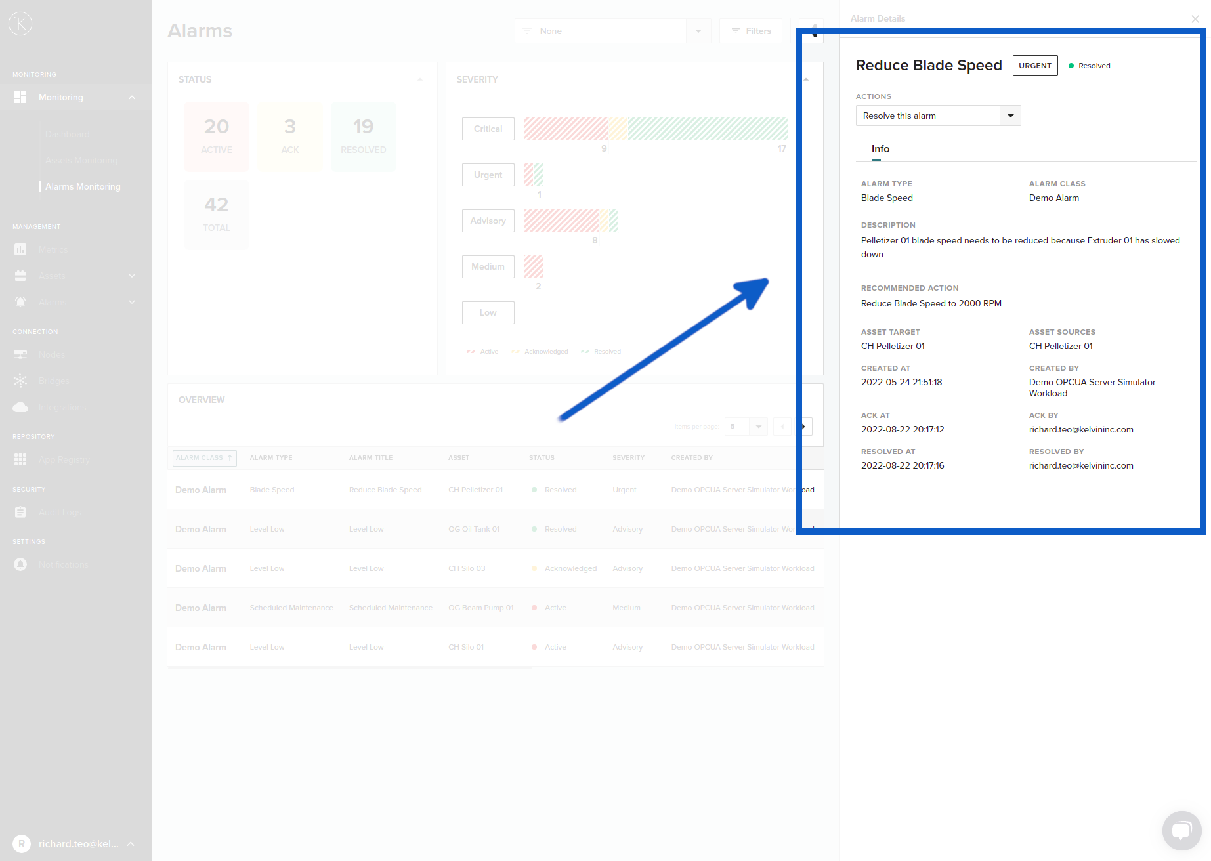This screenshot has width=1211, height=861.
Task: Expand the Assets sidebar section
Action: pos(132,276)
